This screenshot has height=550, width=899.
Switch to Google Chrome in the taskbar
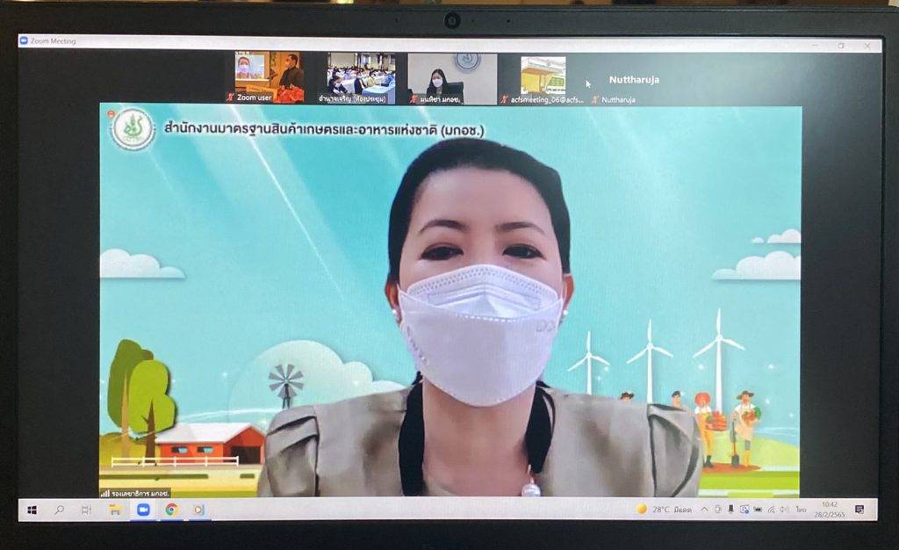tap(171, 510)
